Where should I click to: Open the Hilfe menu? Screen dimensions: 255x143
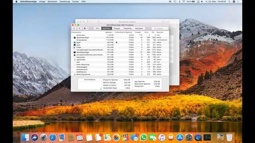pyautogui.click(x=83, y=2)
